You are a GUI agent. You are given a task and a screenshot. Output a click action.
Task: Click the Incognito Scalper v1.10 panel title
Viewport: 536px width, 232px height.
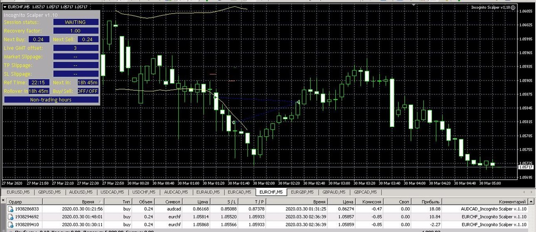point(31,15)
